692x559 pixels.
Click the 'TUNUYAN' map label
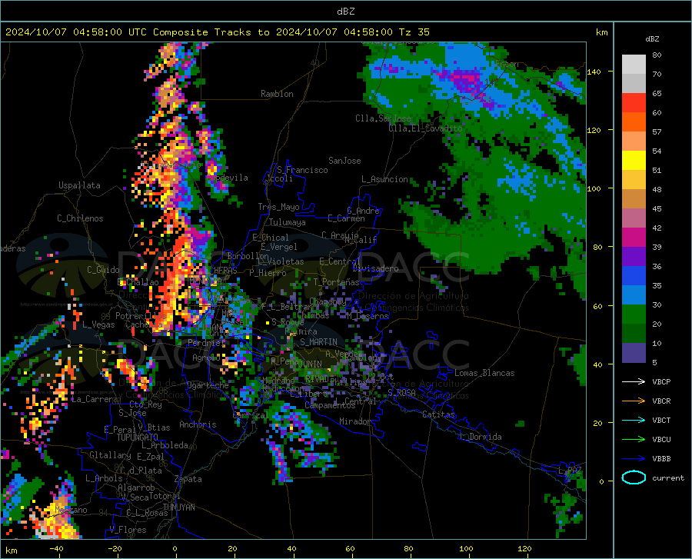178,507
